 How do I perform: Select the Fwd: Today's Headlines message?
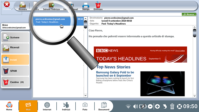click(x=58, y=21)
